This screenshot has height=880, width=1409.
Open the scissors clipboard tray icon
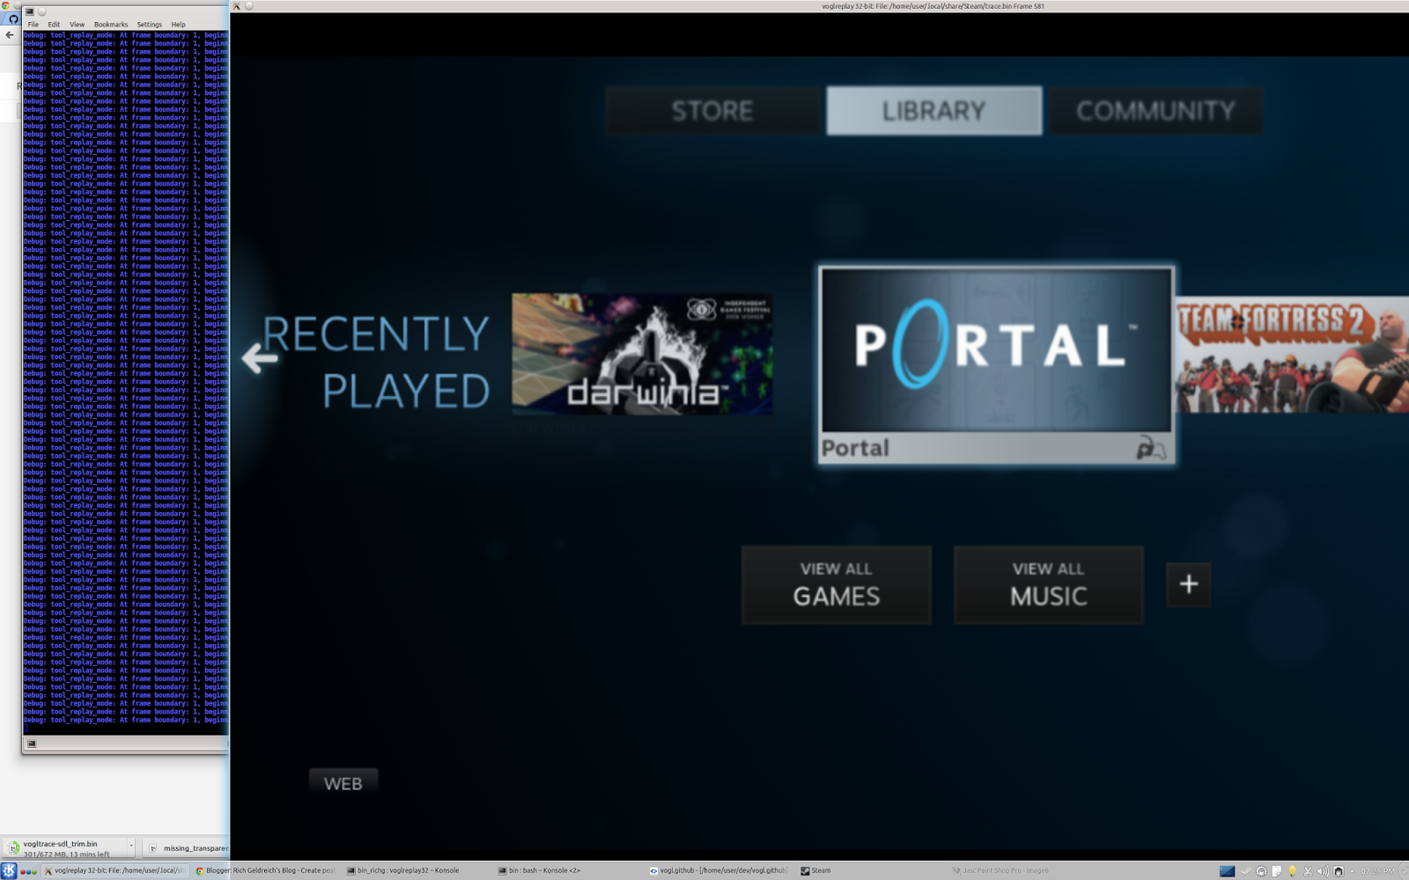[1308, 871]
